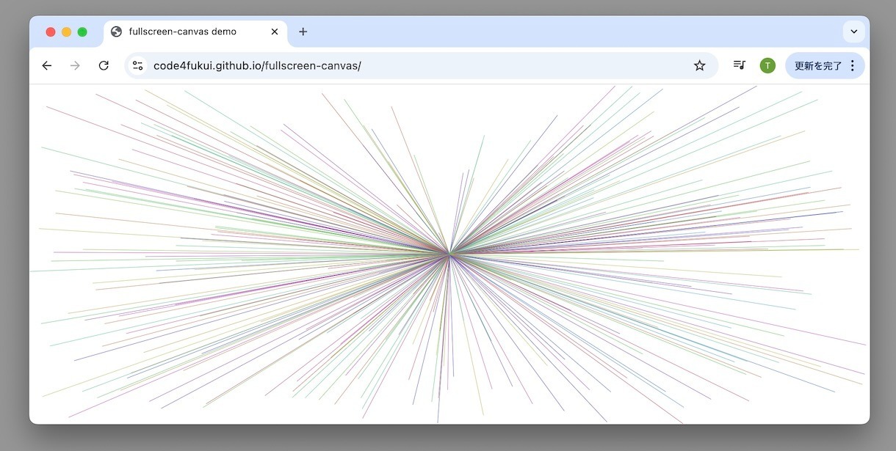The height and width of the screenshot is (451, 896).
Task: Open a new tab with plus button
Action: pyautogui.click(x=303, y=32)
